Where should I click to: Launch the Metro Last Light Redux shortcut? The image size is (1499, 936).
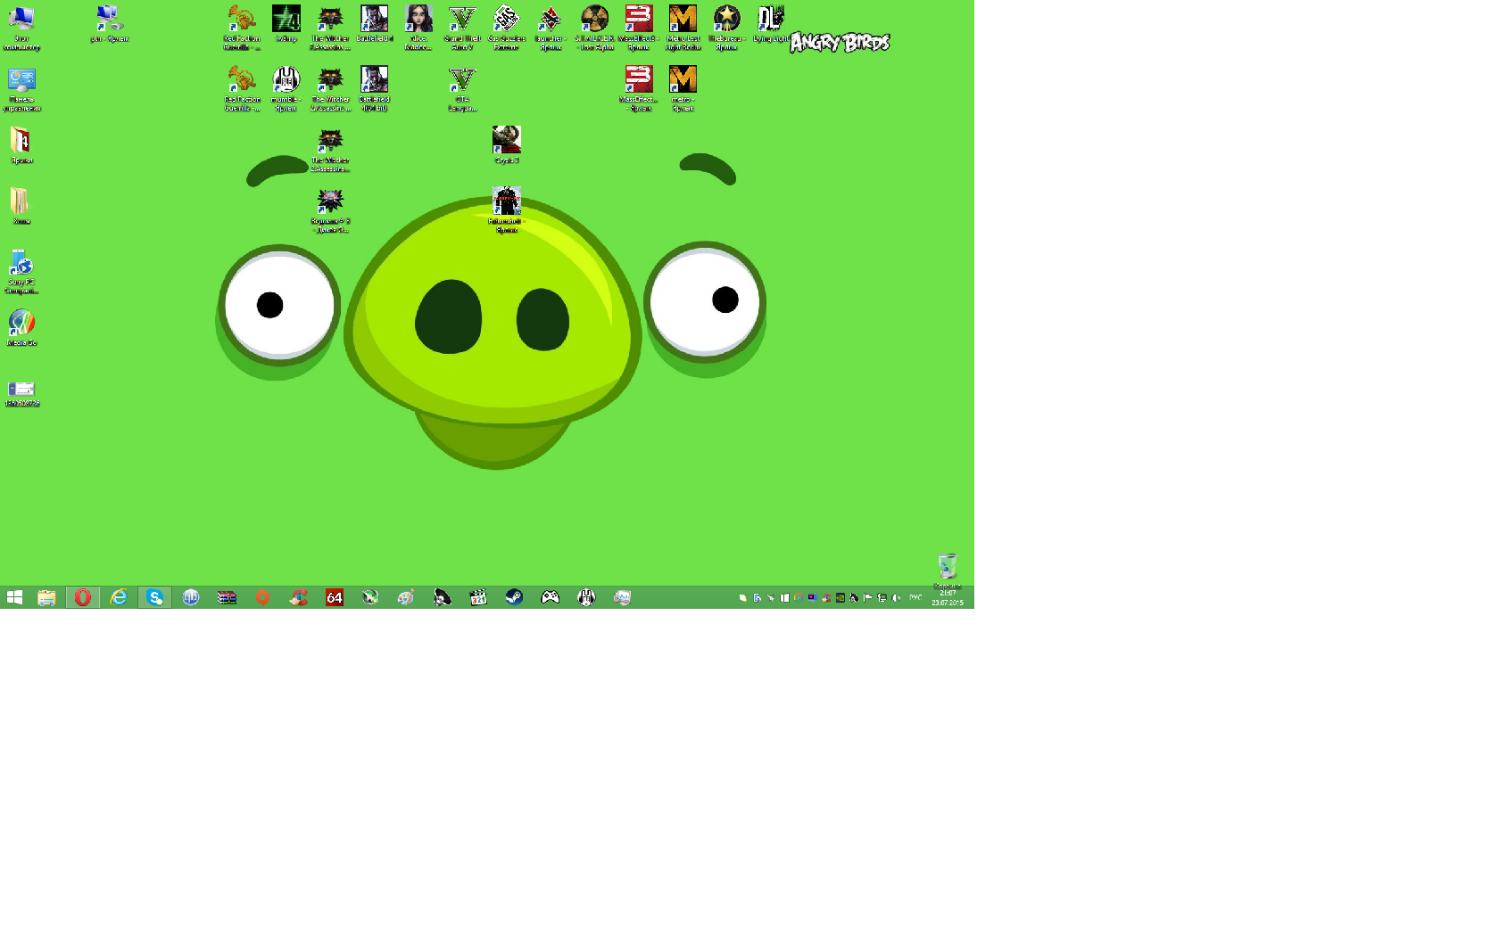click(x=683, y=28)
